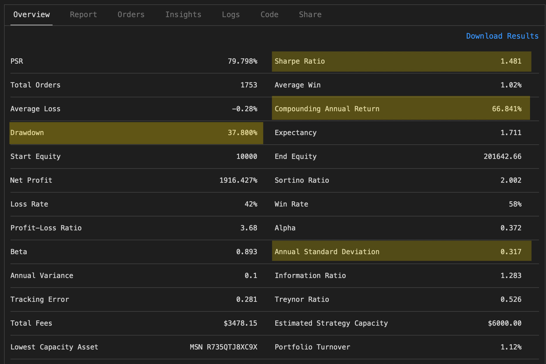Select the Treynor Ratio value 0.526
The height and width of the screenshot is (364, 546).
(x=511, y=300)
